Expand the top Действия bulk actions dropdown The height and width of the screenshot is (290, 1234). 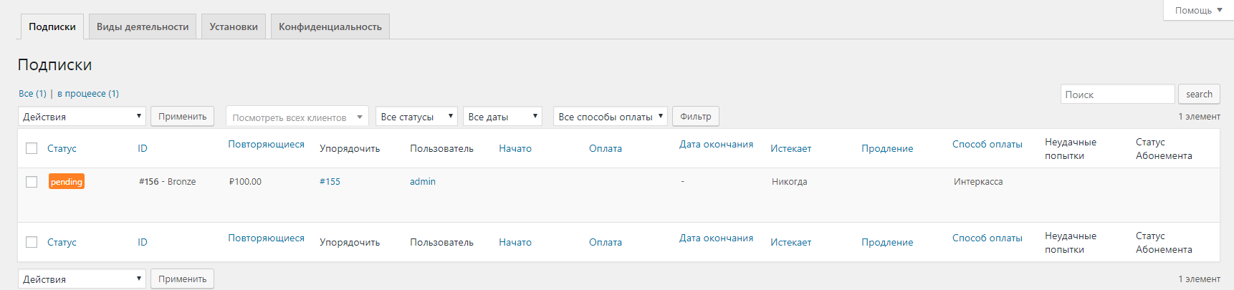[82, 116]
